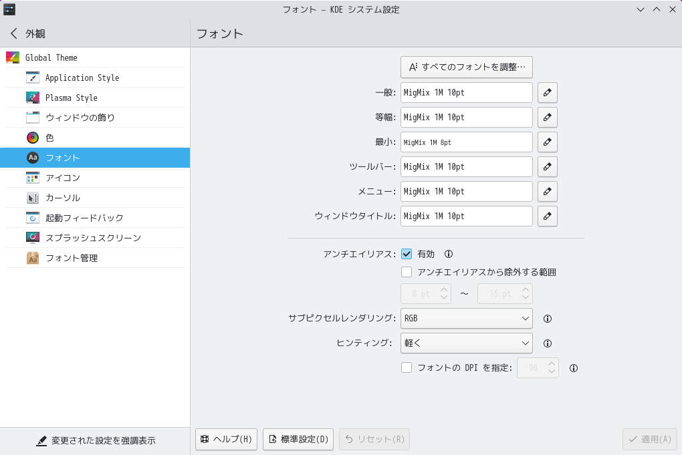Screen dimensions: 682x455
Task: Show info icon beside サブピクセルレンダリング
Action: [x=548, y=319]
